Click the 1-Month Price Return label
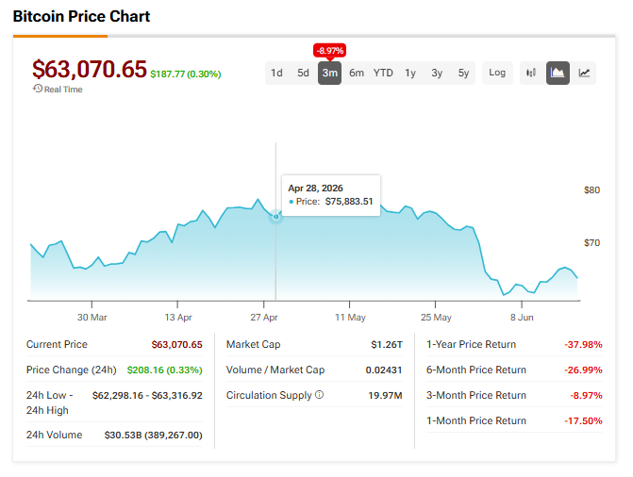 point(476,420)
